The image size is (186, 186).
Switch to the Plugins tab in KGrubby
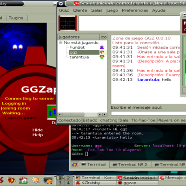(16, 18)
